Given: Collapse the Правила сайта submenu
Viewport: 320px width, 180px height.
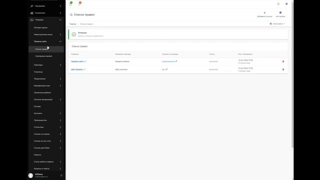Looking at the screenshot, I should 60,41.
